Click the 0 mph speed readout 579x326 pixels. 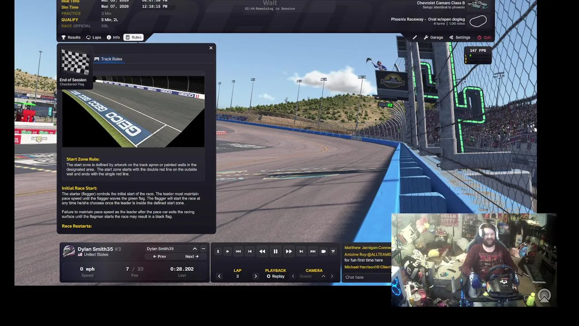(87, 269)
